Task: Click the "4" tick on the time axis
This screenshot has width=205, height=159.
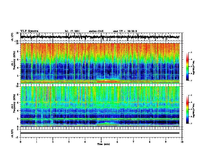Action: tap(85, 142)
